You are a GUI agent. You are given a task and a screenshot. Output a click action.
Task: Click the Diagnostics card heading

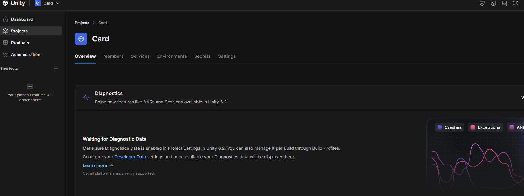109,93
